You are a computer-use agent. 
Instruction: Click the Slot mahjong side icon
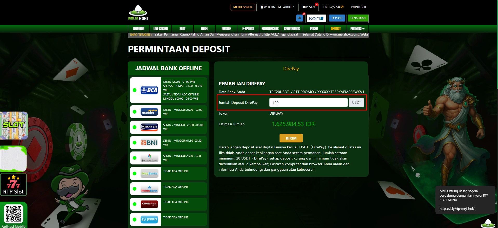pyautogui.click(x=14, y=126)
